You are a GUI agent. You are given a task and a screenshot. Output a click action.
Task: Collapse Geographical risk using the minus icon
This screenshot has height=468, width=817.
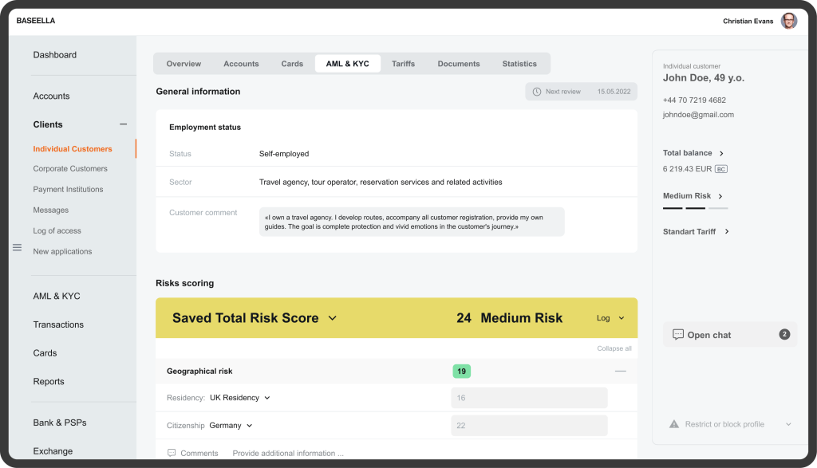(x=620, y=371)
